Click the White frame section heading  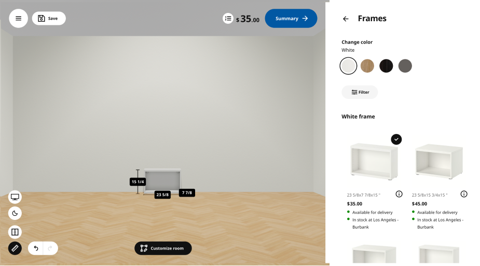[x=358, y=116]
